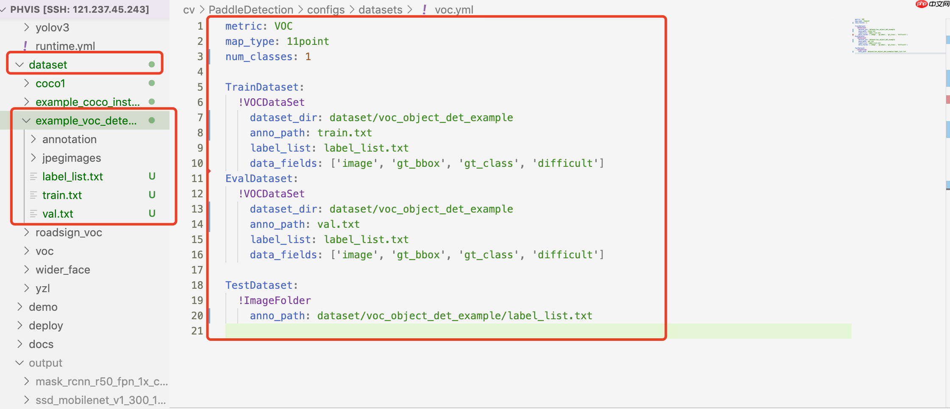Expand the annotation folder
This screenshot has width=950, height=409.
pyautogui.click(x=33, y=139)
